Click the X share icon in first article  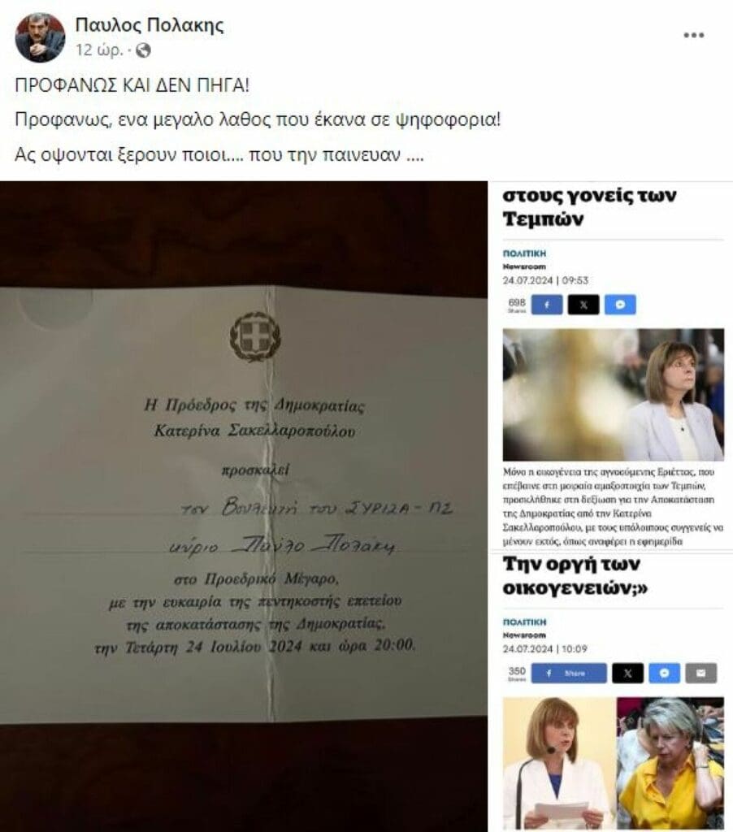pos(583,305)
